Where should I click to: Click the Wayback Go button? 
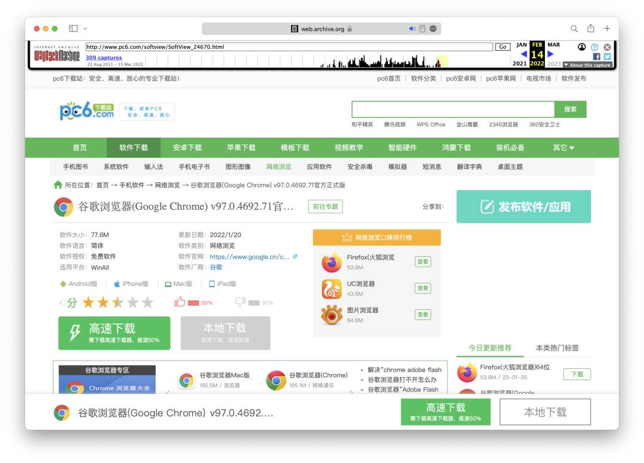pos(503,47)
